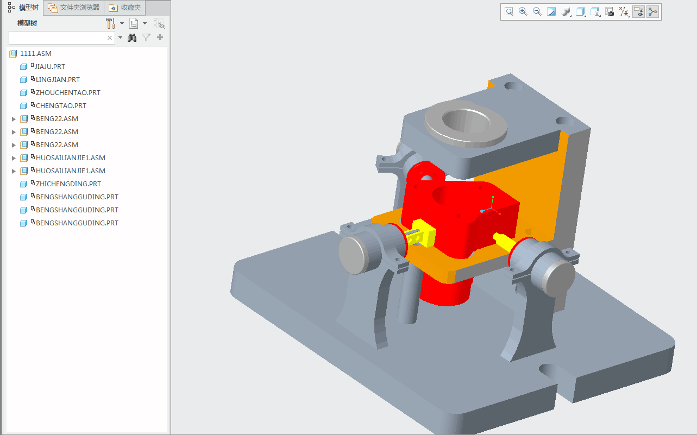Expand the second BENG22.ASM node
This screenshot has height=435, width=697.
point(14,132)
